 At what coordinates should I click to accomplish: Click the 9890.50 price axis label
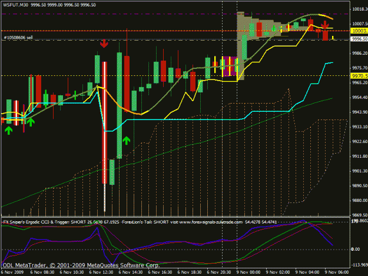click(360, 186)
